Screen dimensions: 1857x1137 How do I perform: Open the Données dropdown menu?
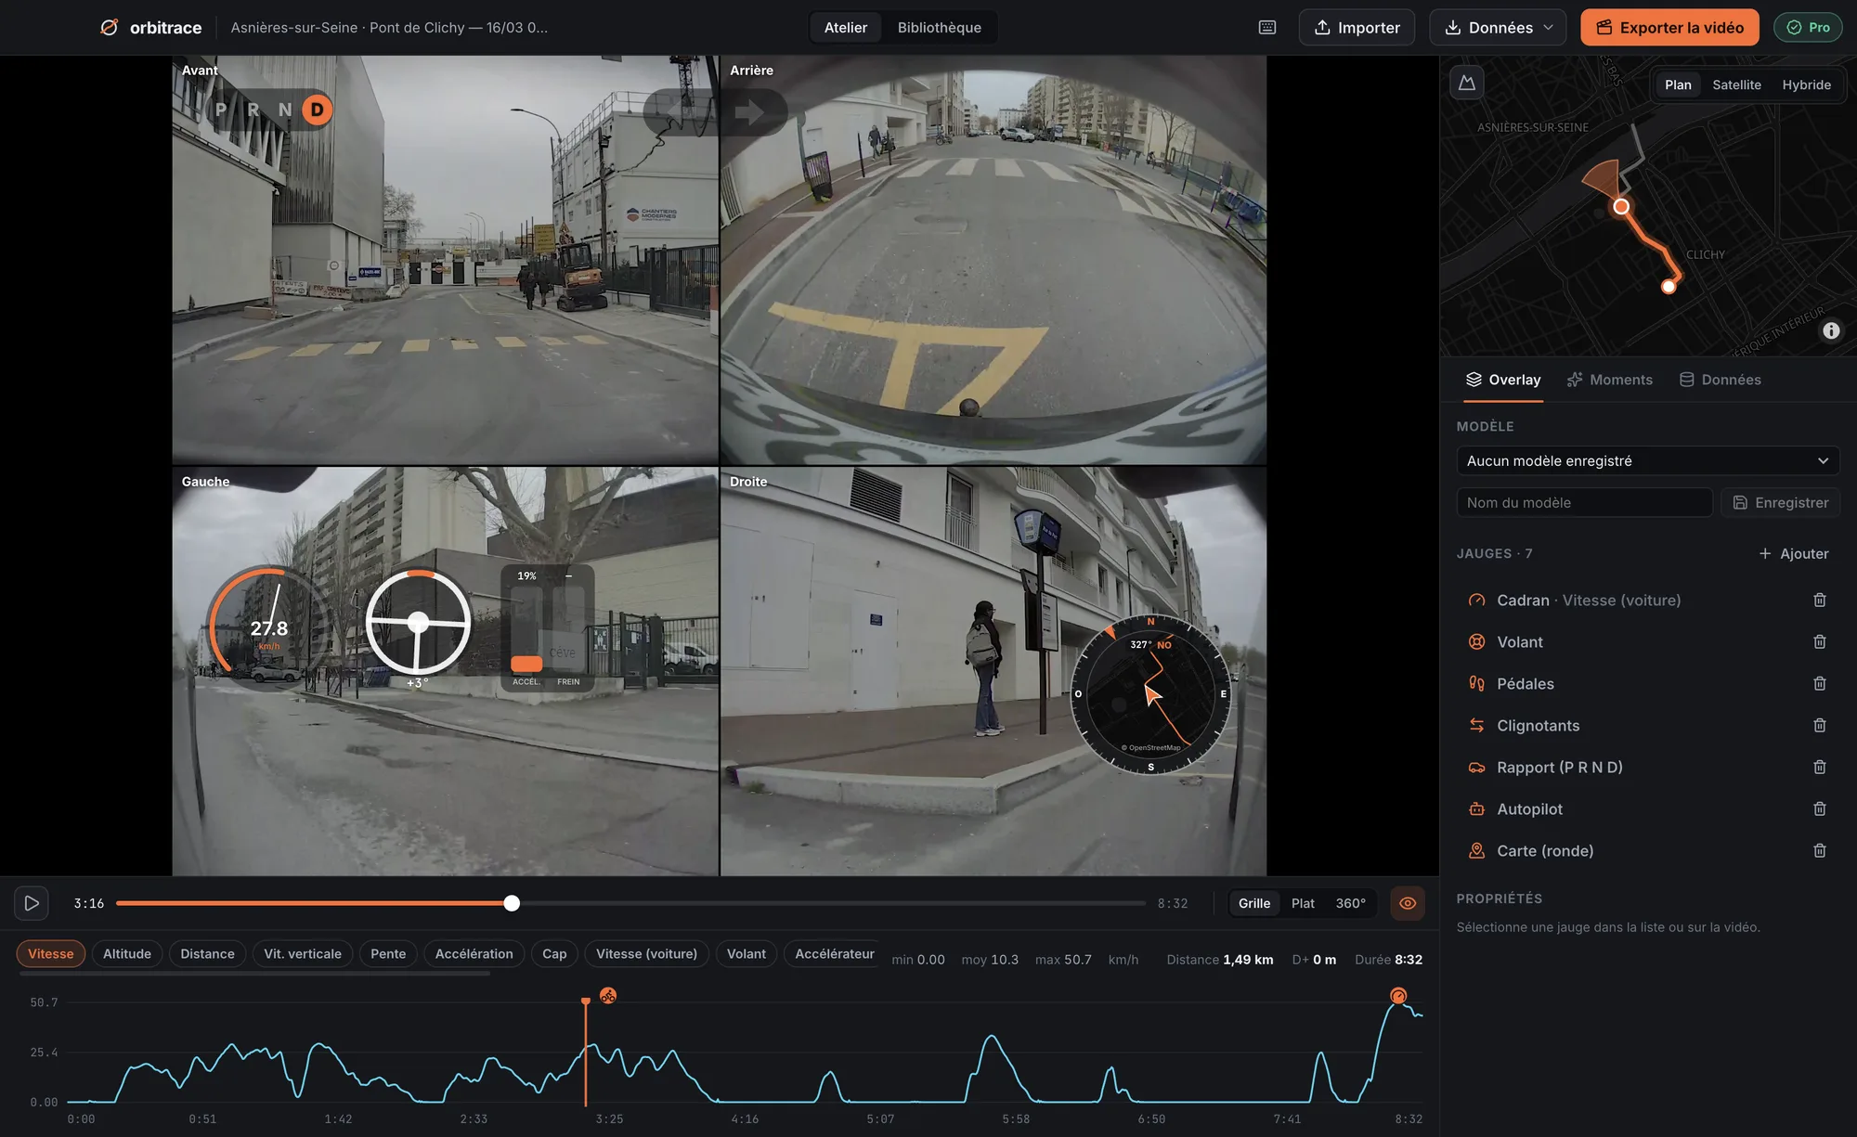1498,27
